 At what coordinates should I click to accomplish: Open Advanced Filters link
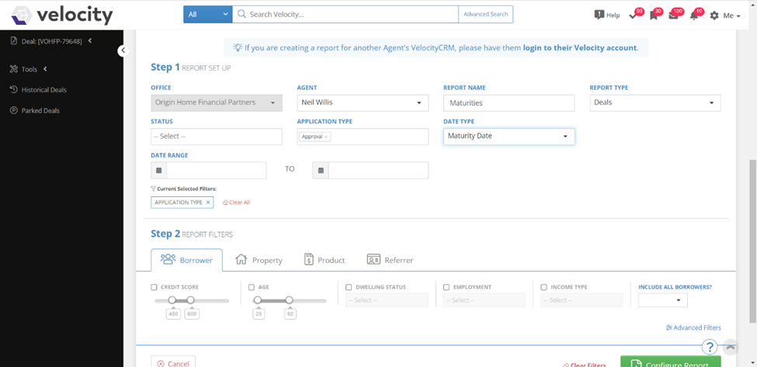click(693, 328)
